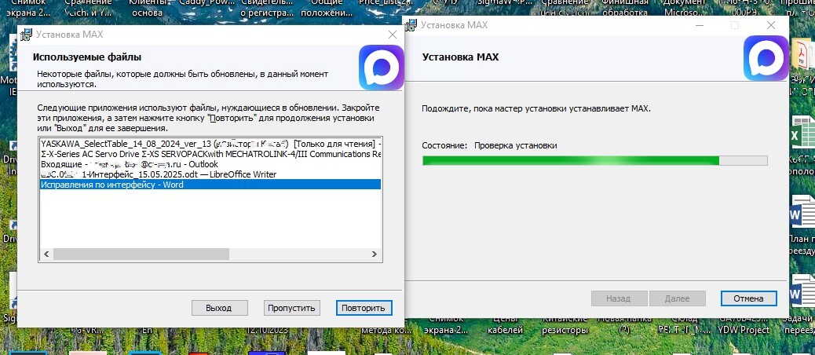Click the list's left scroll arrow
Viewport: 815px width, 355px height.
tap(46, 254)
